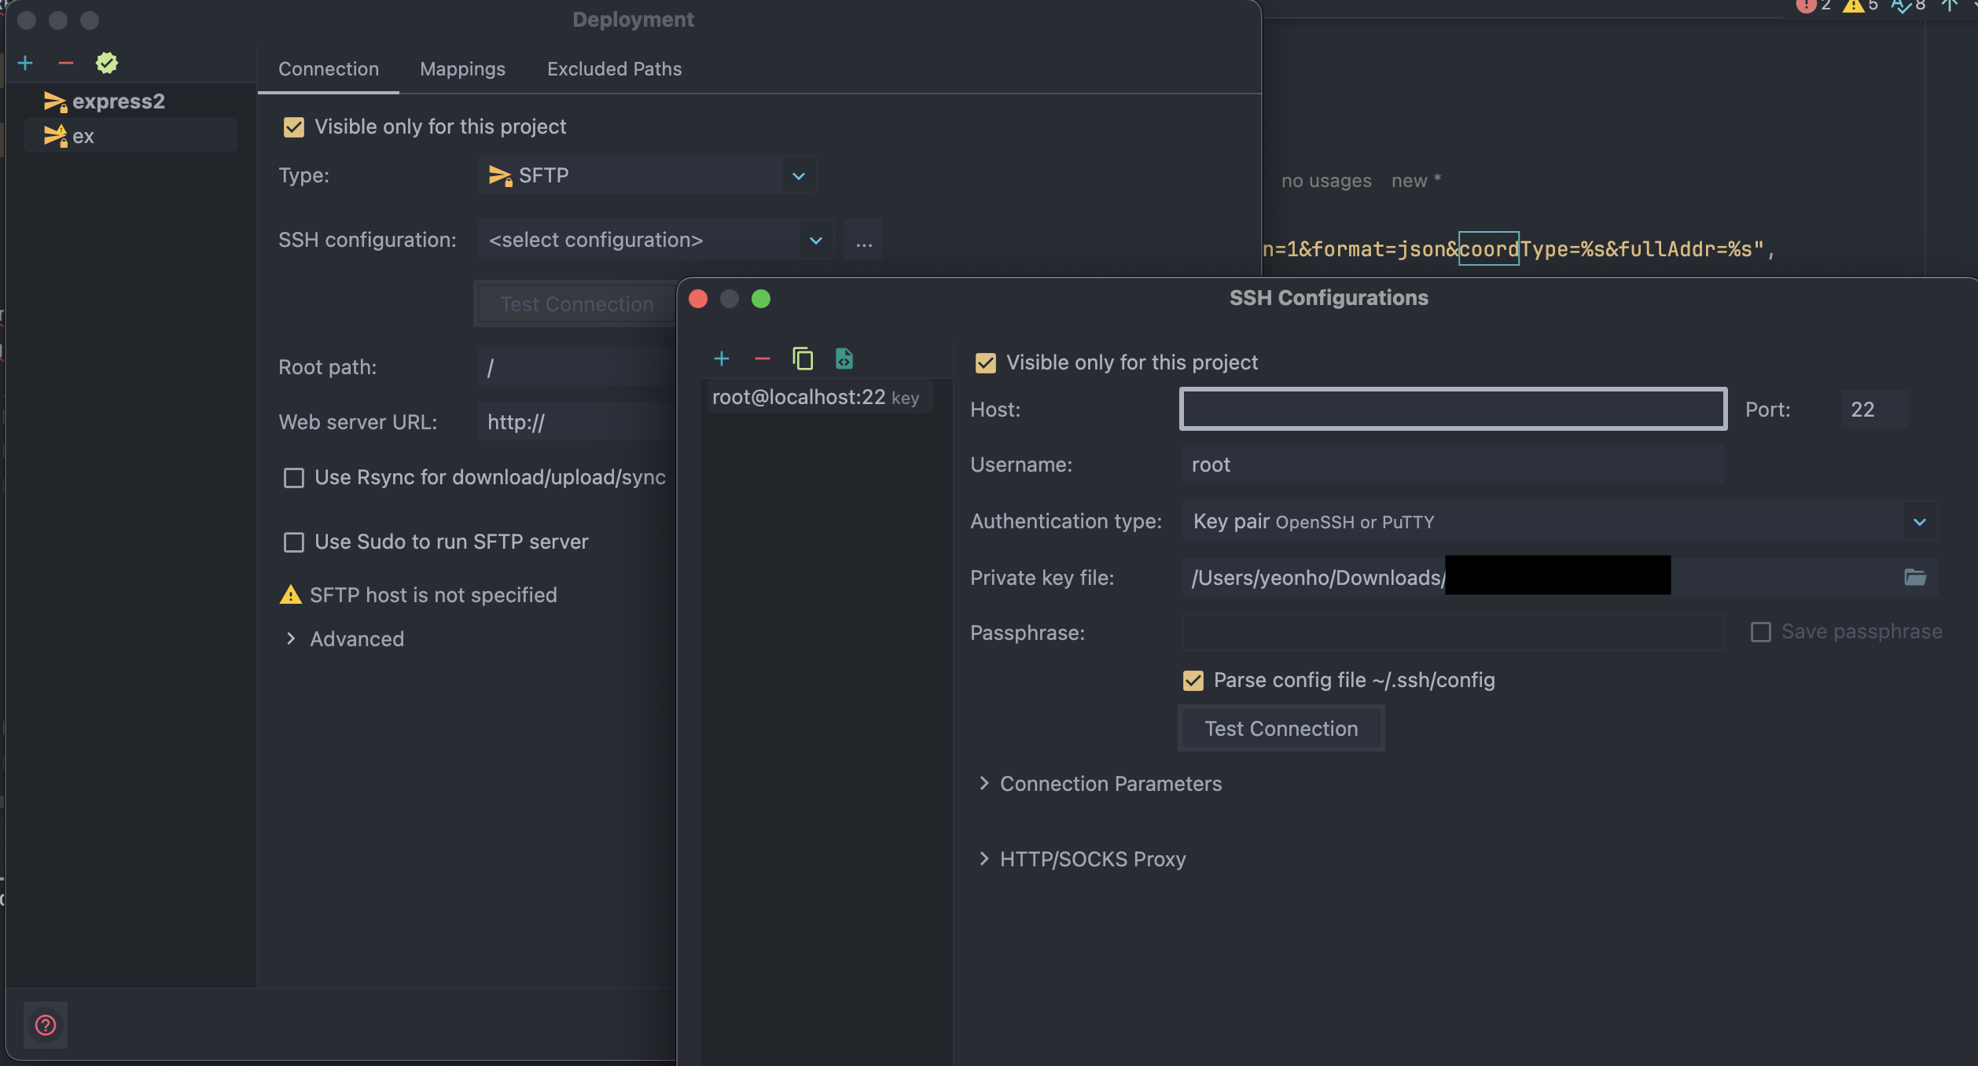Screen dimensions: 1978x1066
Task: Open Authentication type dropdown
Action: tap(1559, 522)
